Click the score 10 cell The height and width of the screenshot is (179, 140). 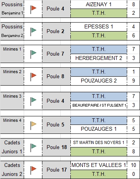coord(133,165)
